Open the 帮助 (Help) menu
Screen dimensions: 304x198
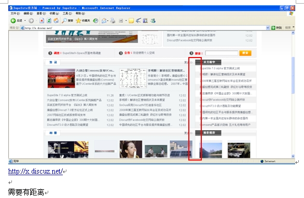[80, 13]
